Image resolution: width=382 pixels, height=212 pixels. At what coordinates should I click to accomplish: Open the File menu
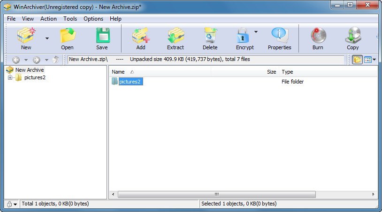pyautogui.click(x=11, y=19)
